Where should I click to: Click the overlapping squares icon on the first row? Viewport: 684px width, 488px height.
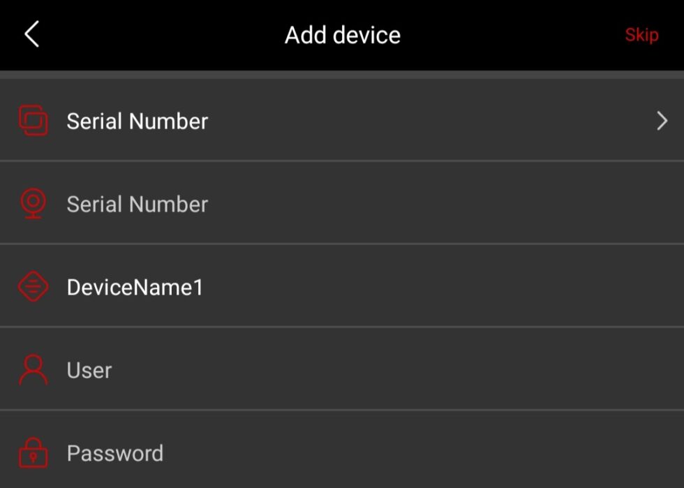coord(34,121)
